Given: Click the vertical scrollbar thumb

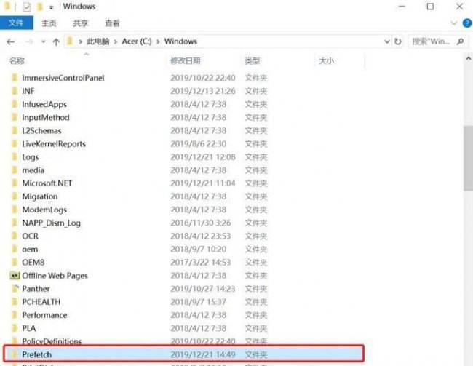Looking at the screenshot, I should [468, 159].
